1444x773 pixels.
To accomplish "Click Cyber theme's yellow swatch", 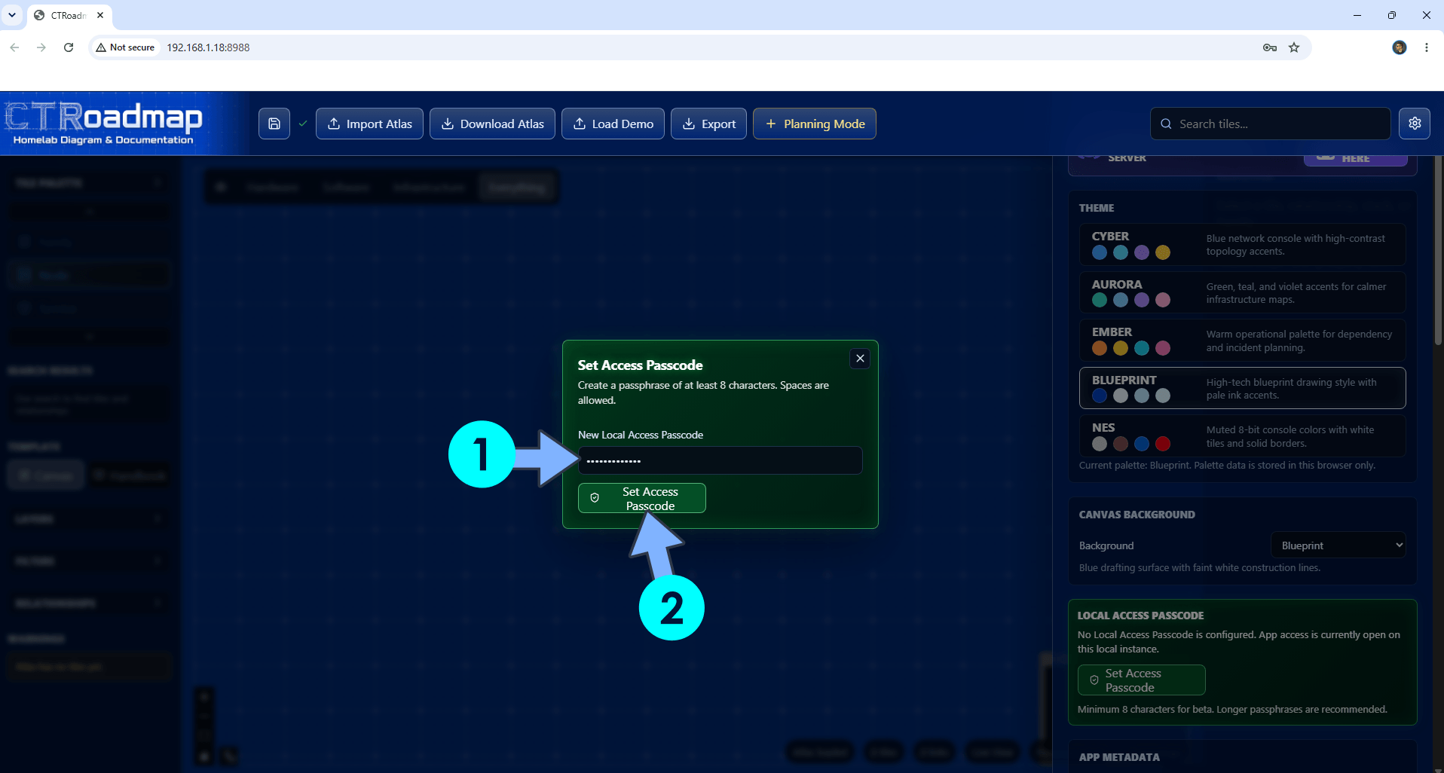I will coord(1163,252).
